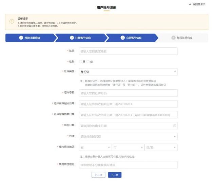Focus the 证件有效起始日期 input field
Image resolution: width=214 pixels, height=181 pixels.
click(x=128, y=104)
